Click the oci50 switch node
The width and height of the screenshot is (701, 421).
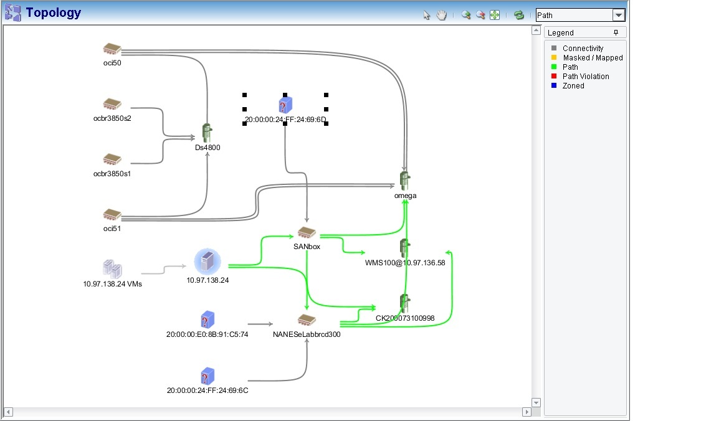click(x=112, y=49)
